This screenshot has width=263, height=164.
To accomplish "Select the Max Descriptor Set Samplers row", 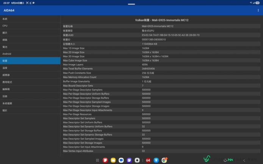I will click(x=161, y=118).
